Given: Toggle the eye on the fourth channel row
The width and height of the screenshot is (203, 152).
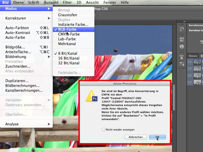Looking at the screenshot, I should tap(190, 82).
